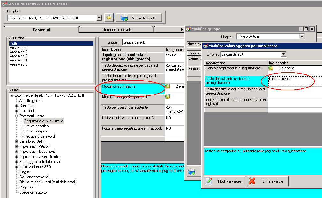The height and width of the screenshot is (198, 322).
Task: Collapse the Parametri utente tree node
Action: (x=16, y=116)
